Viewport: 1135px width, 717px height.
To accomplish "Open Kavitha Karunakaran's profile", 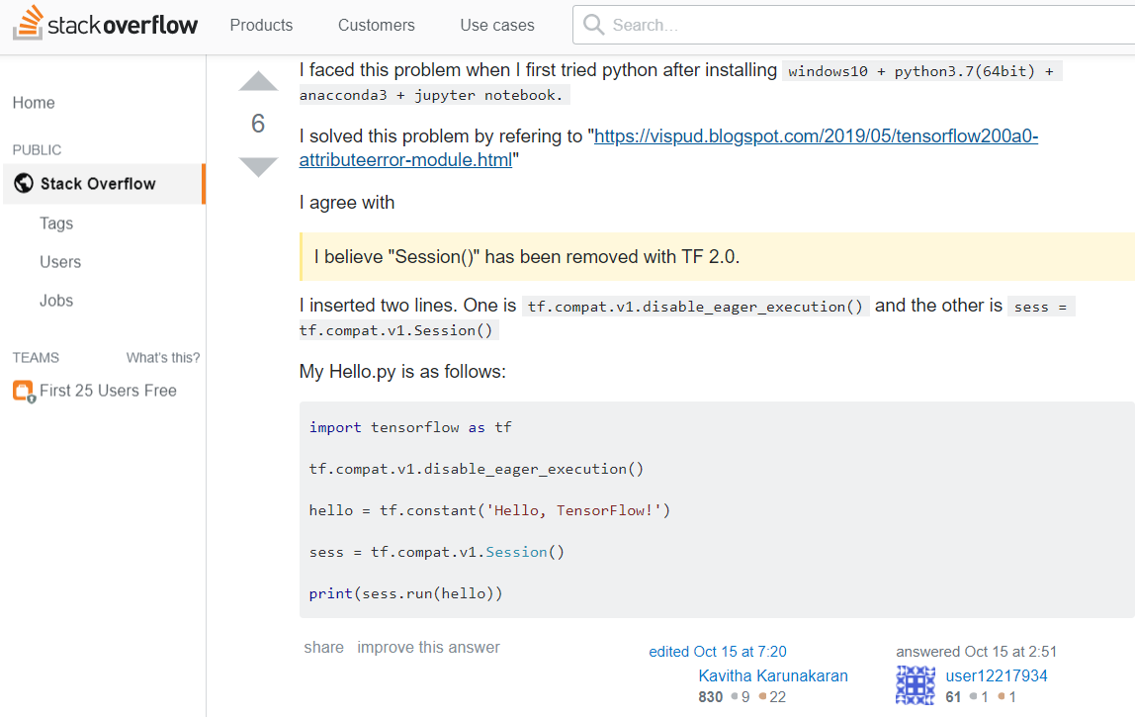I will point(773,675).
